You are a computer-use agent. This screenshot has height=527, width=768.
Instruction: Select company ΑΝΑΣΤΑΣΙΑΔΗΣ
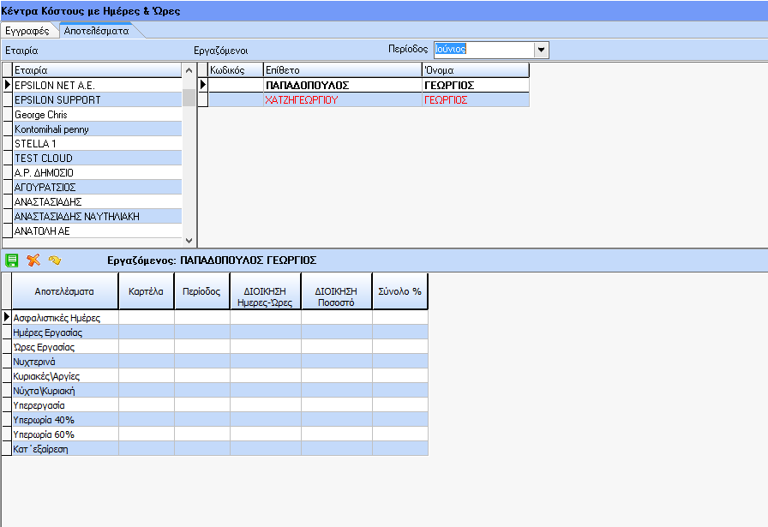point(98,201)
